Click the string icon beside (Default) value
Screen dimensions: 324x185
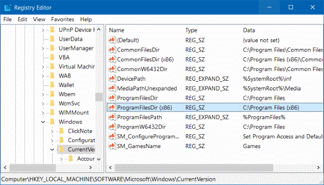pyautogui.click(x=112, y=40)
